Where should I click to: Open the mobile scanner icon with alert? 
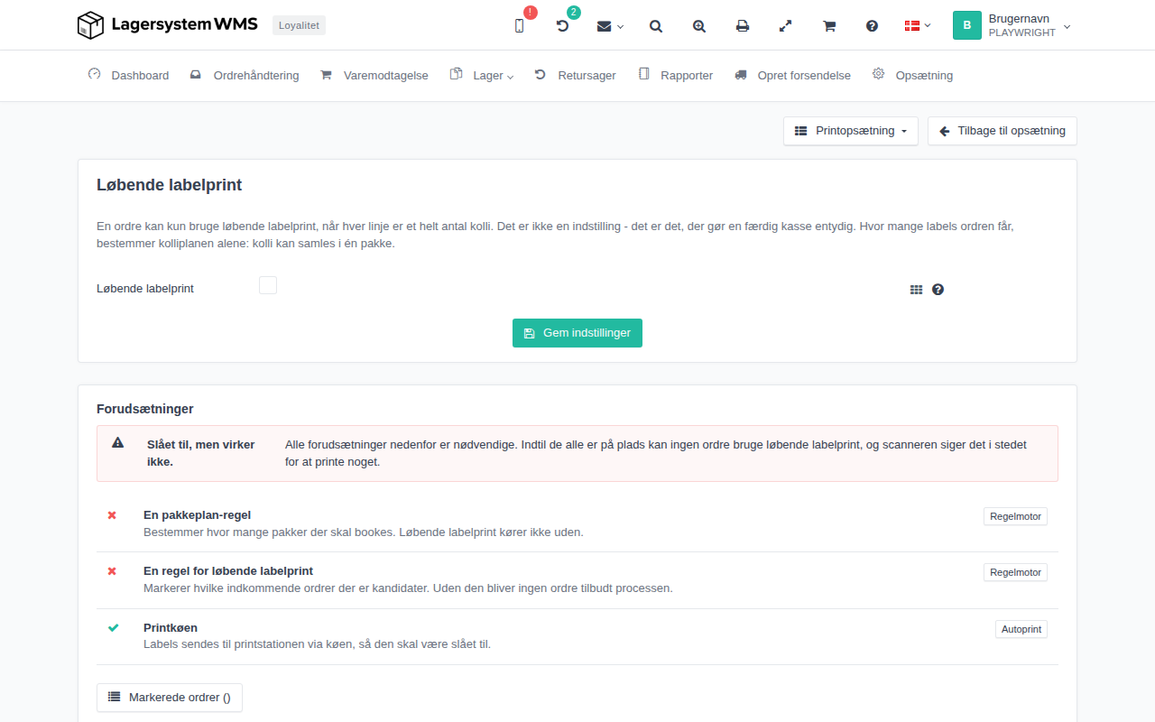click(519, 26)
